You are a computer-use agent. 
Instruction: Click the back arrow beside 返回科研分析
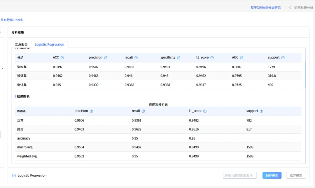[x=290, y=8]
